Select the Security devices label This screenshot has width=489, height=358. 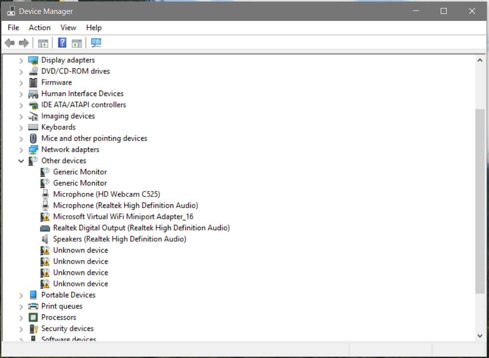[67, 329]
